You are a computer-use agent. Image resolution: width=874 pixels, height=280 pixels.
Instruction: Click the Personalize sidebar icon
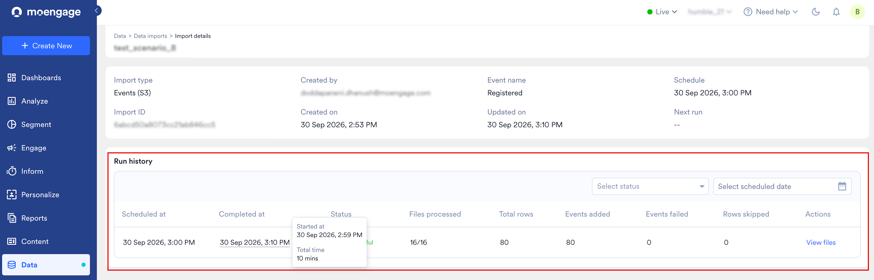point(12,195)
